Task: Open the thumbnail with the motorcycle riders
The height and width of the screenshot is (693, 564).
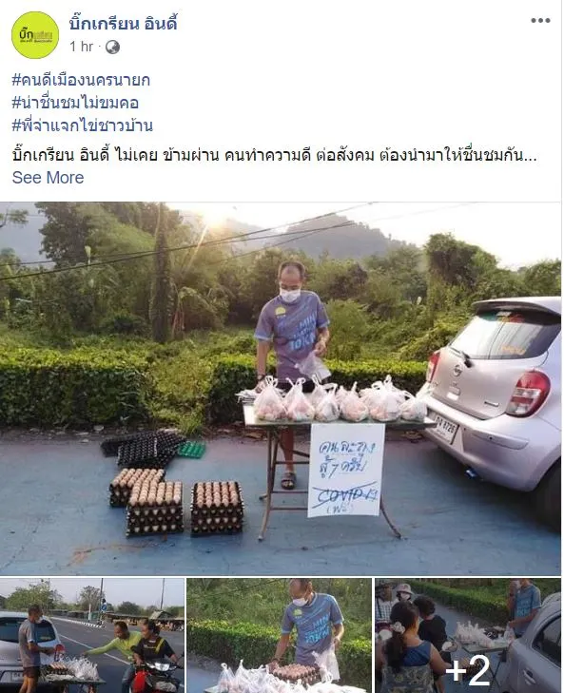Action: 92,636
